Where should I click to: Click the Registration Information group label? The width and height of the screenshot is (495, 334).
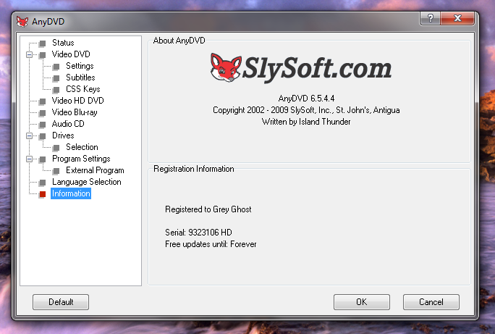[x=194, y=169]
